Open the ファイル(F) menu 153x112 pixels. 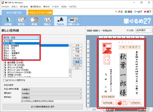[5, 7]
